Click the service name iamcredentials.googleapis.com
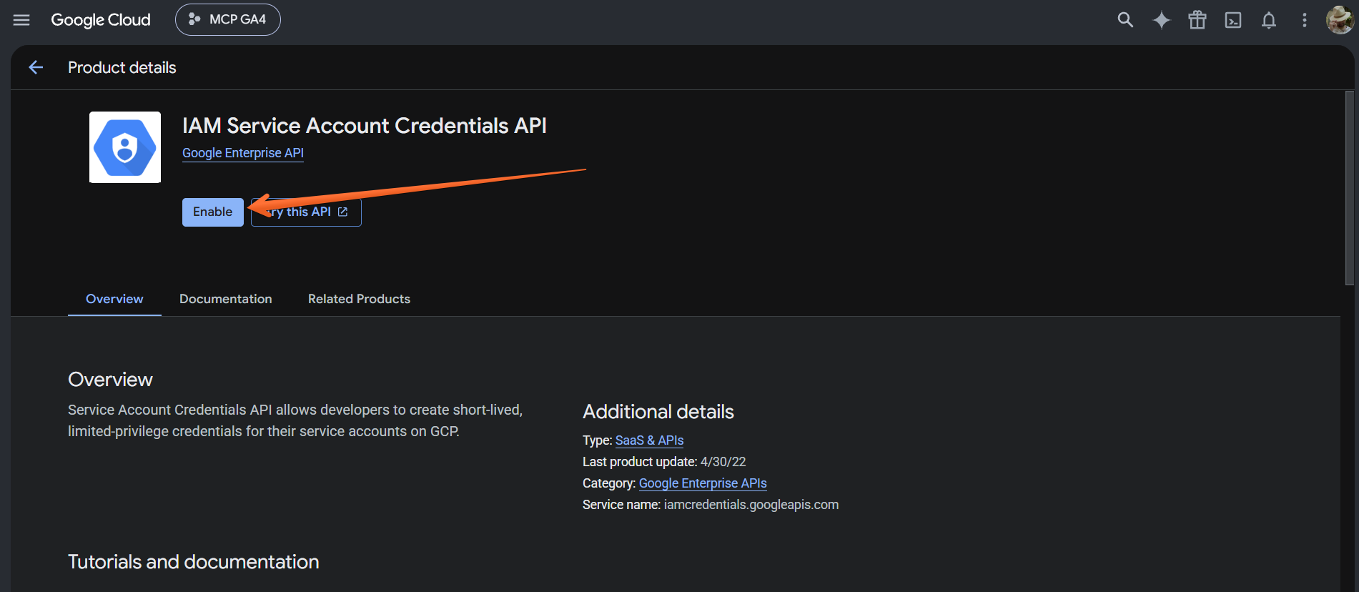Screen dimensions: 1359x592 [751, 505]
